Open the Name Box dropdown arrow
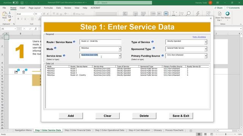Viewport: 243px width, 136px height. (15, 29)
